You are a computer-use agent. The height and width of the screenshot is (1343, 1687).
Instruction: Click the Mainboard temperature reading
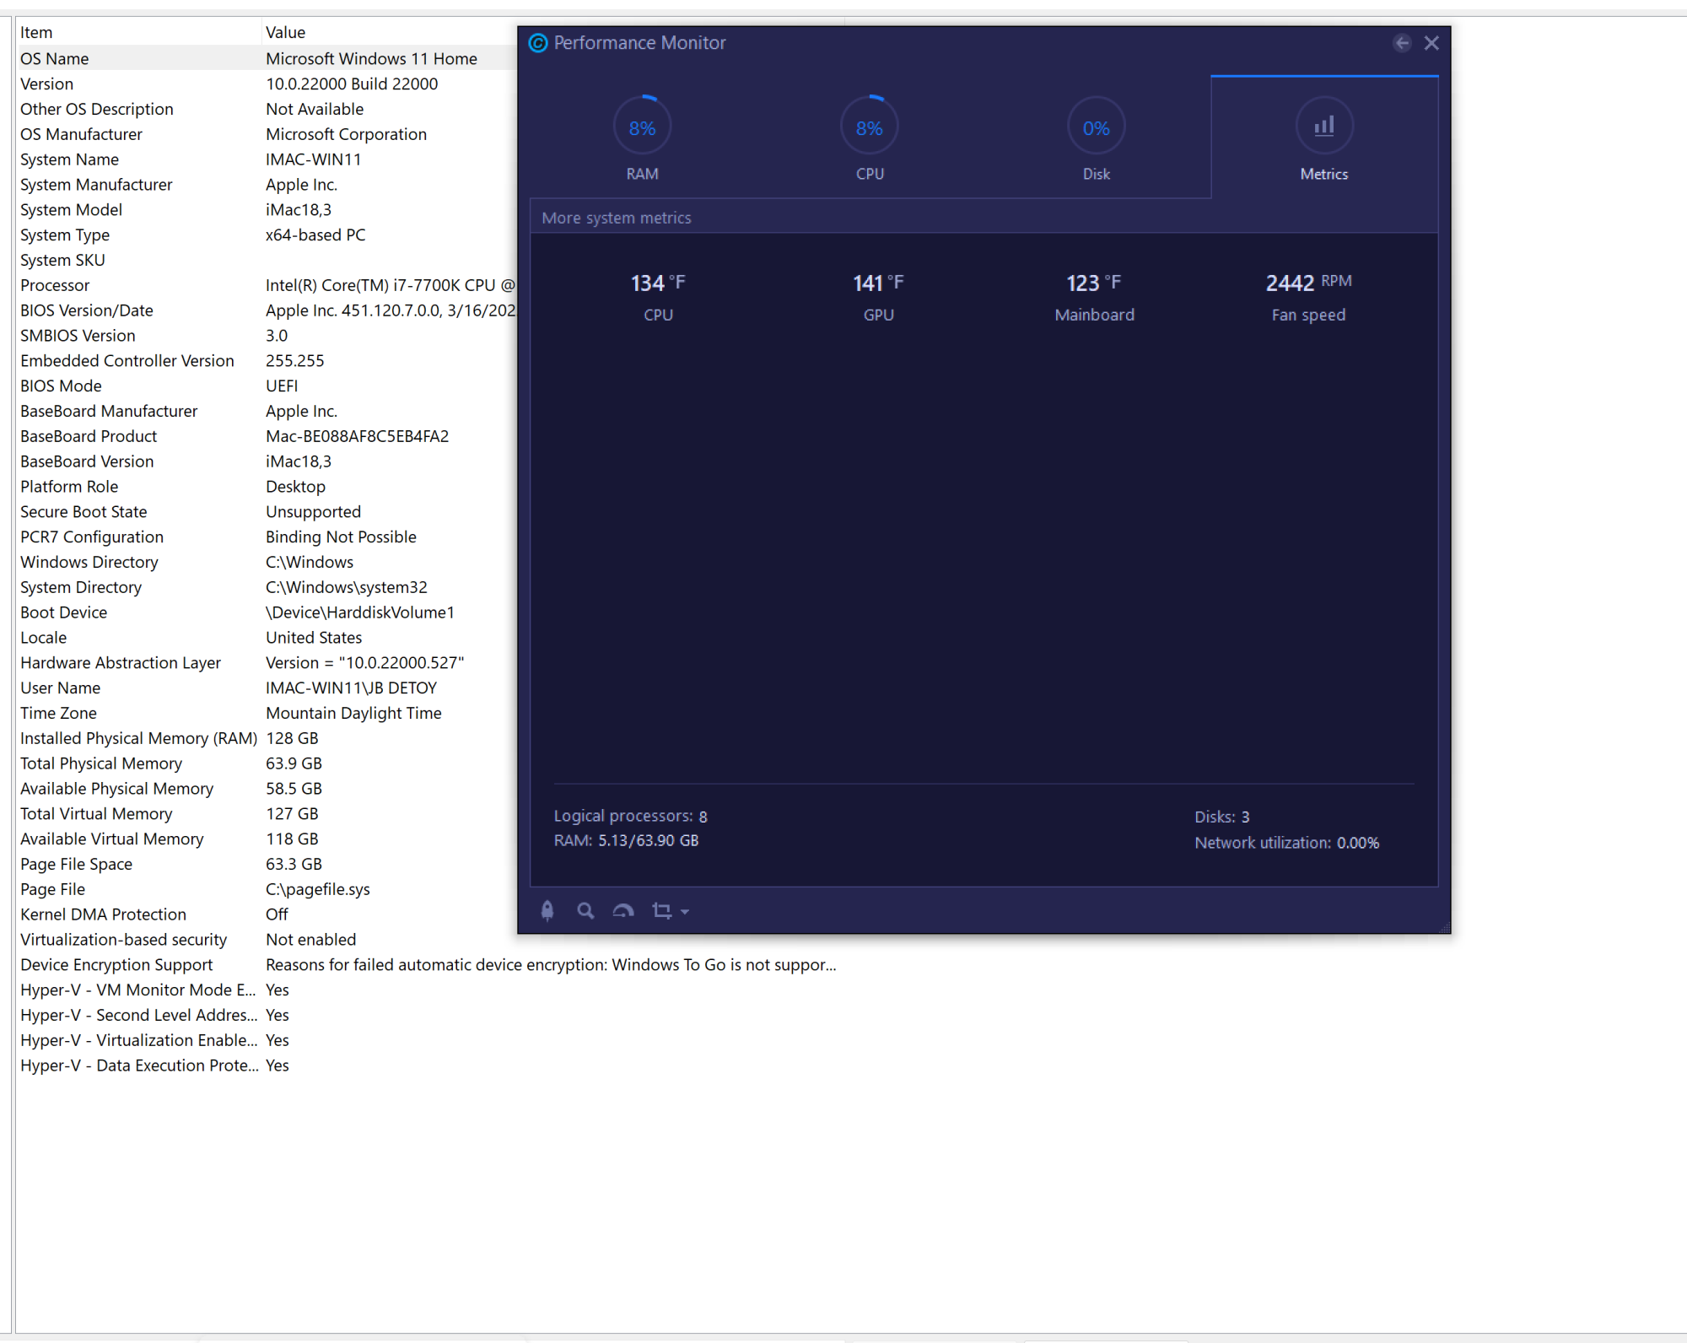pos(1093,283)
